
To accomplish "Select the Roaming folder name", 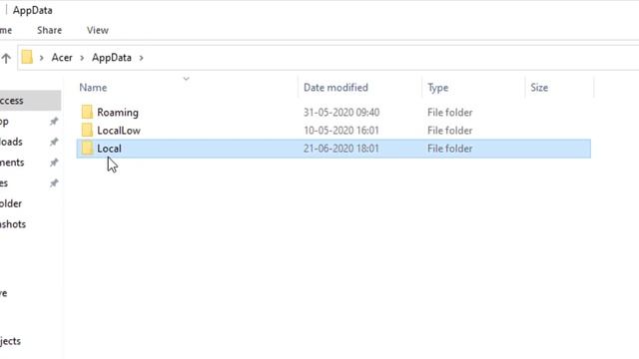I will tap(118, 113).
